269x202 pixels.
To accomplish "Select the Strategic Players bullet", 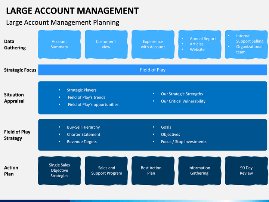I will (x=82, y=90).
